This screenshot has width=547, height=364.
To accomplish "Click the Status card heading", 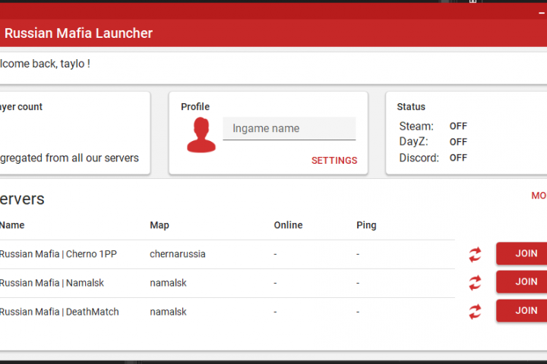I will click(411, 107).
